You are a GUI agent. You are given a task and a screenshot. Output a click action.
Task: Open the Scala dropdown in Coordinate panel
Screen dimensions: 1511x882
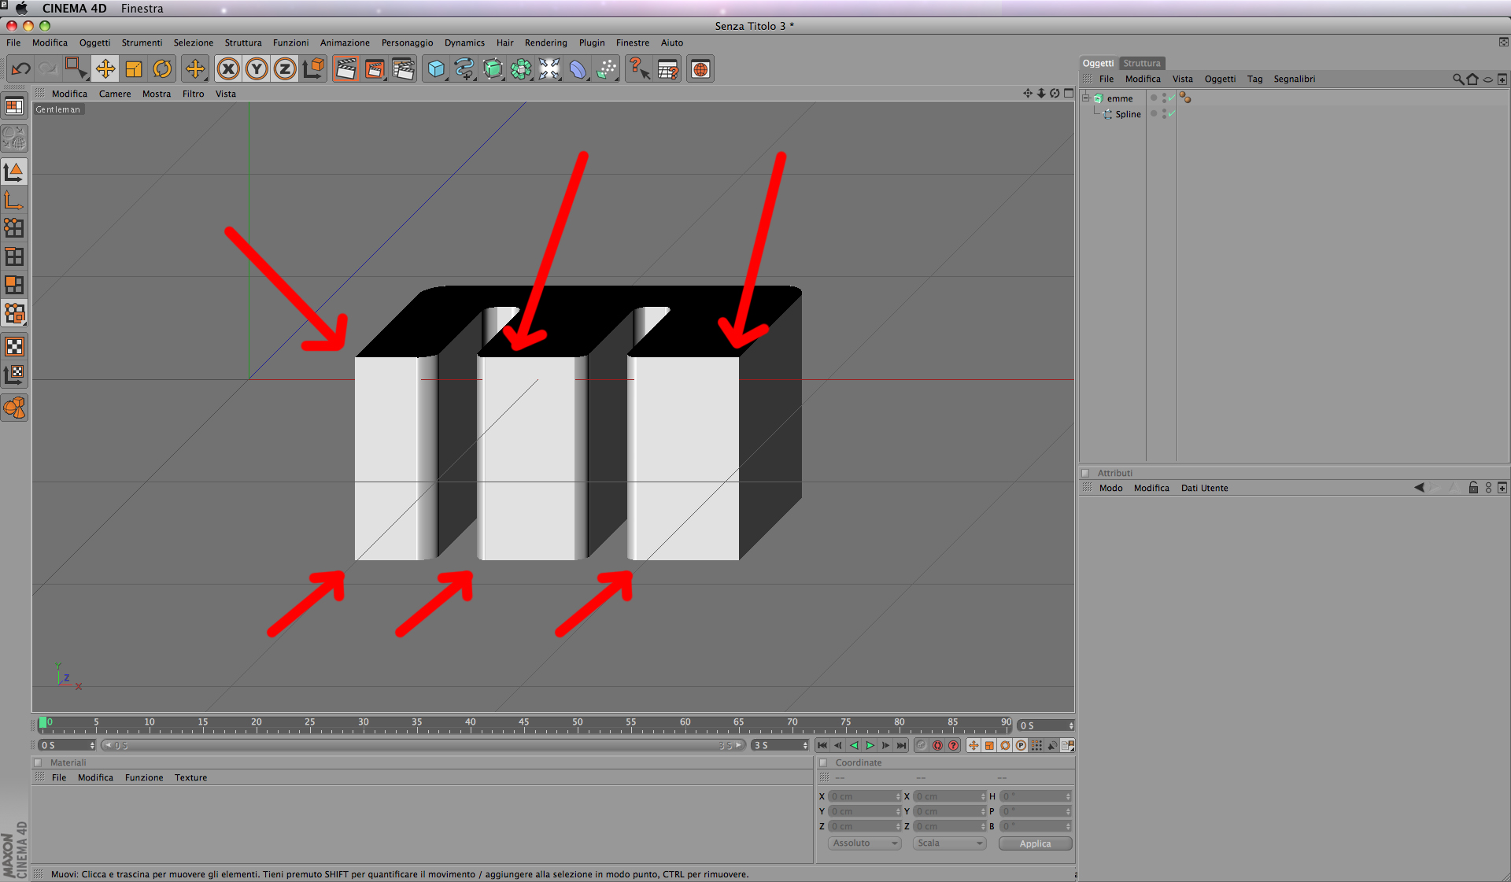(x=949, y=843)
